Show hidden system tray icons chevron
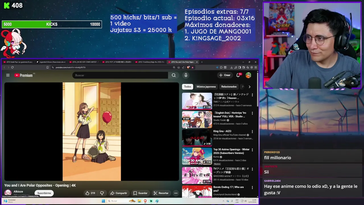This screenshot has width=364, height=205. (x=223, y=201)
